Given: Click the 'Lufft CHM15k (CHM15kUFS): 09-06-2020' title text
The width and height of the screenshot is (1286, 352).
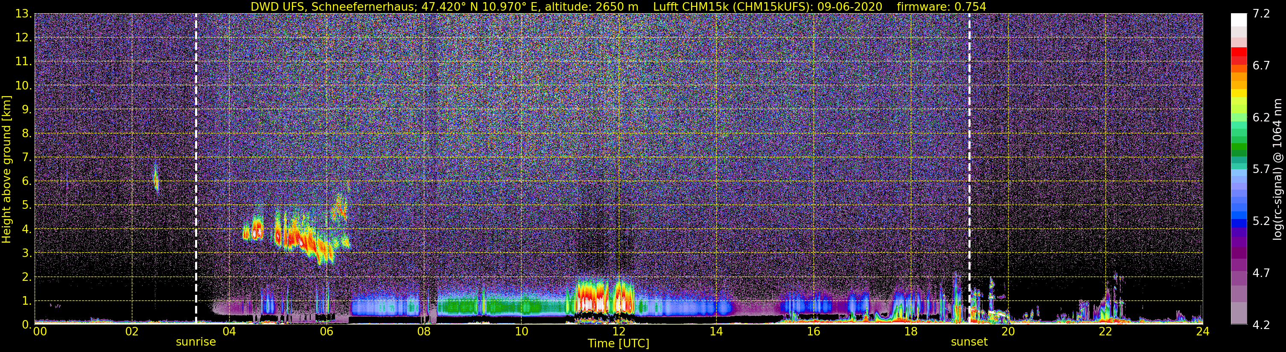Looking at the screenshot, I should [768, 6].
